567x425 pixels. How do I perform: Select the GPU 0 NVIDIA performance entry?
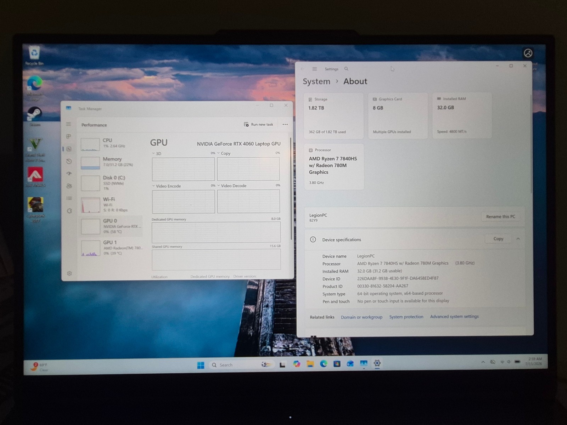pos(111,226)
